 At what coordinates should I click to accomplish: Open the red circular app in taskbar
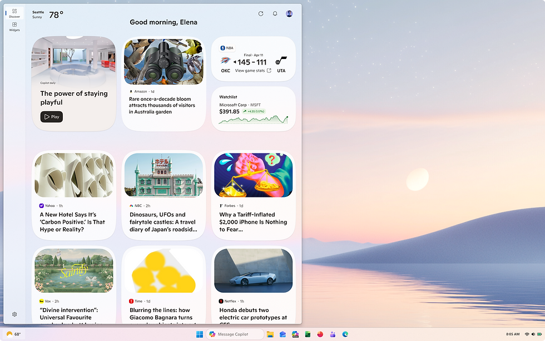click(x=320, y=334)
